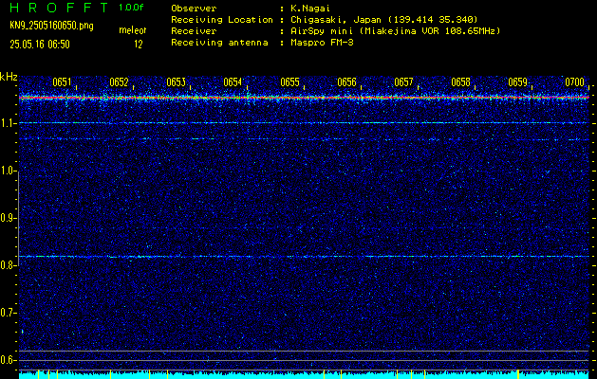Click the Receiver field label

pyautogui.click(x=194, y=31)
